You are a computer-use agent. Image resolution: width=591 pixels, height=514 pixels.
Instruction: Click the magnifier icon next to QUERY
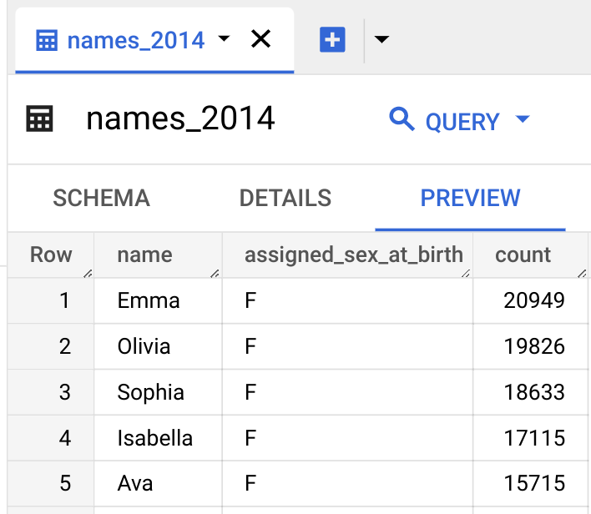402,119
